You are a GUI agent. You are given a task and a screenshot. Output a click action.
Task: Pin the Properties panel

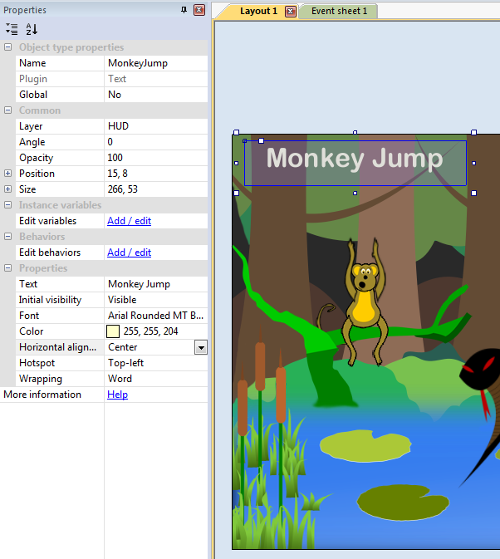pos(184,10)
